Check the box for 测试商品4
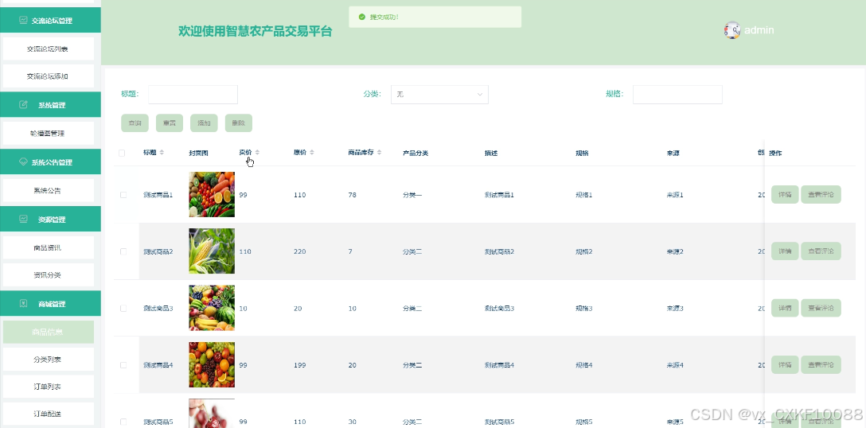Viewport: 866px width, 428px height. click(x=123, y=365)
